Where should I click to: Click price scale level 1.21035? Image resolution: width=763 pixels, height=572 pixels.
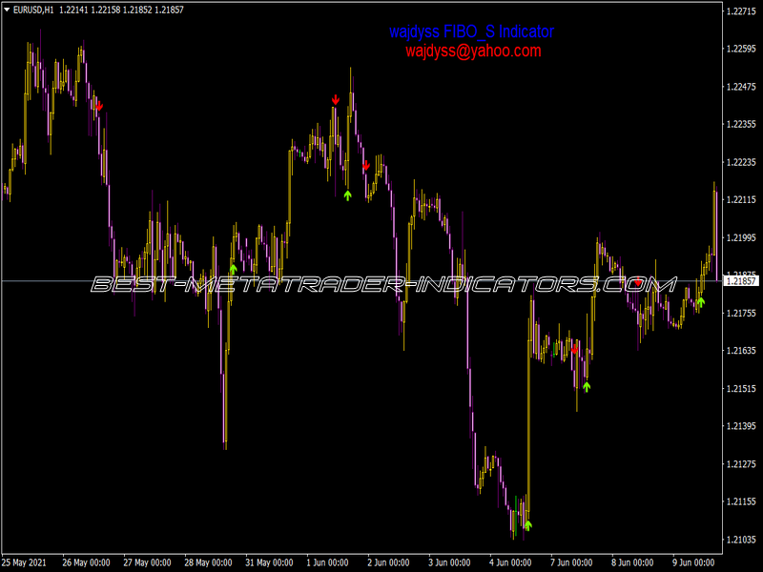point(741,539)
